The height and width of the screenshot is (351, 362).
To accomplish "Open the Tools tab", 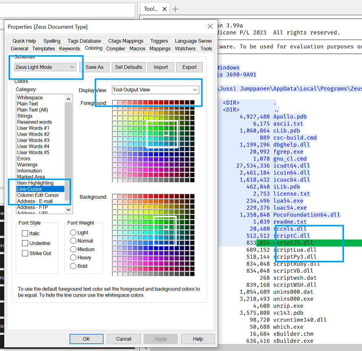I will coord(206,48).
